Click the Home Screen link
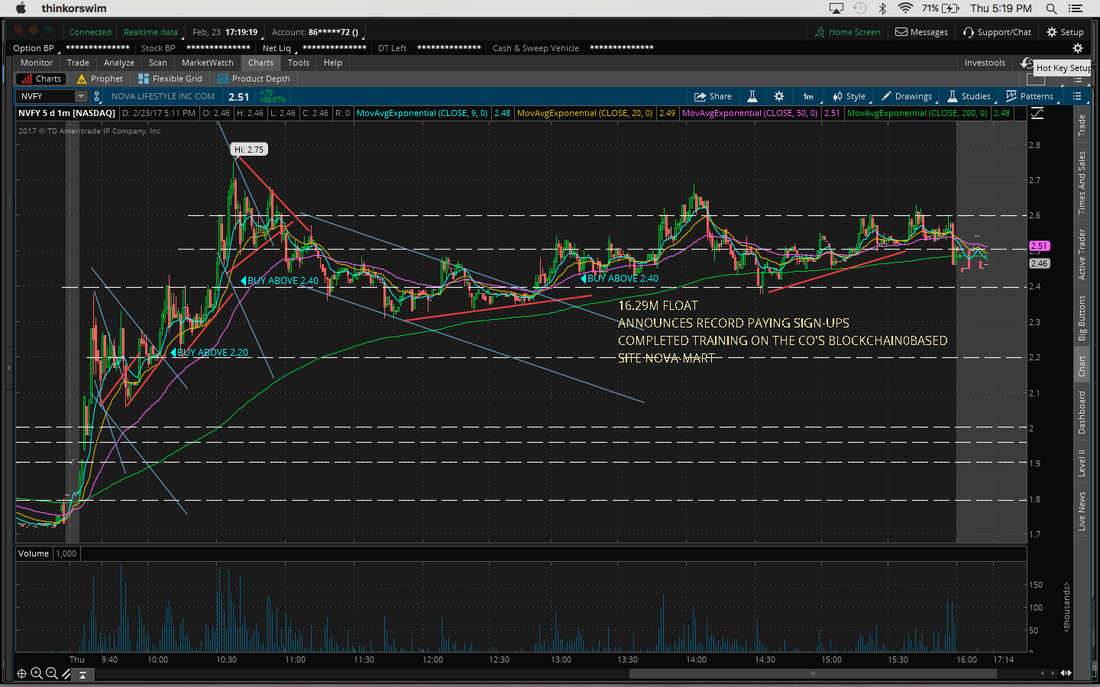The height and width of the screenshot is (687, 1100). tap(847, 32)
